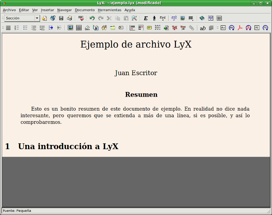Update PostScript output icon
This screenshot has height=215, width=272.
click(x=265, y=28)
